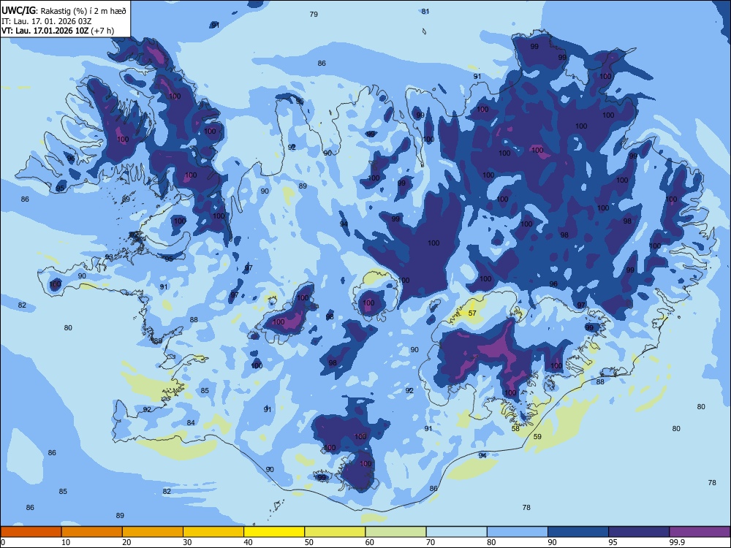
Task: Select the bright yellow 40–50 legend swatch
Action: 274,532
